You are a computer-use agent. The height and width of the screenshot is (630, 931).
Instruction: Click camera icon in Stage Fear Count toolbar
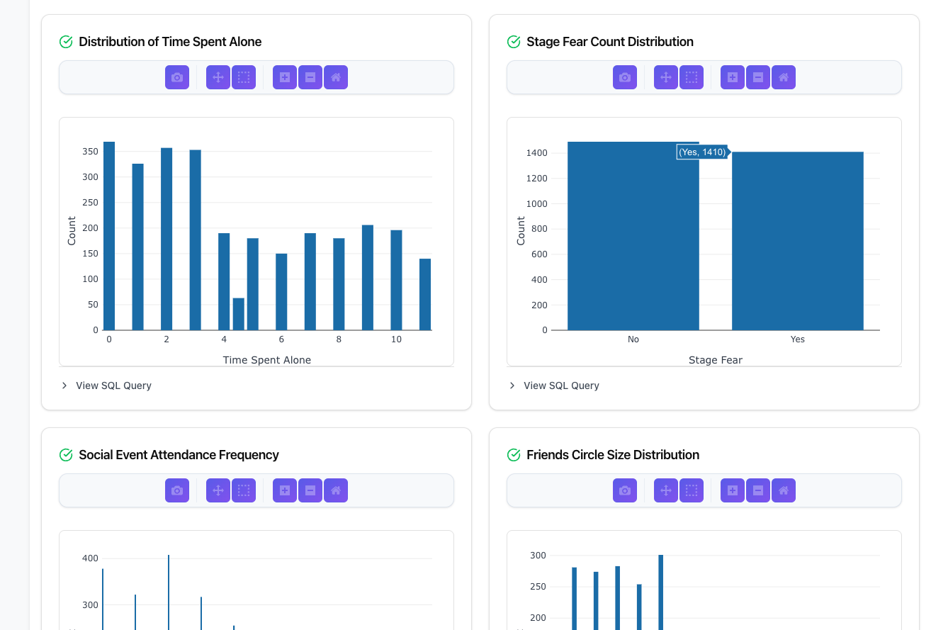pyautogui.click(x=625, y=77)
